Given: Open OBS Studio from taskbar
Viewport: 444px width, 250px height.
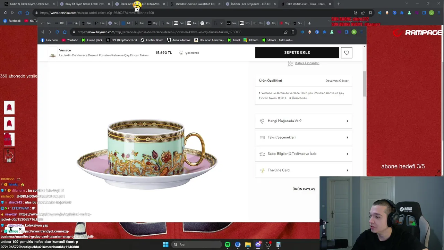Looking at the screenshot, I should pyautogui.click(x=268, y=244).
